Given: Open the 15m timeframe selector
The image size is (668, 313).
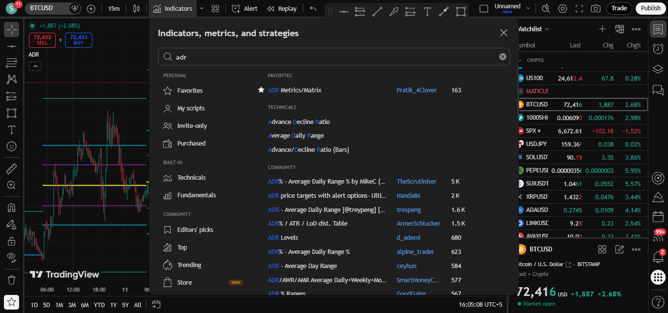Looking at the screenshot, I should (x=113, y=8).
